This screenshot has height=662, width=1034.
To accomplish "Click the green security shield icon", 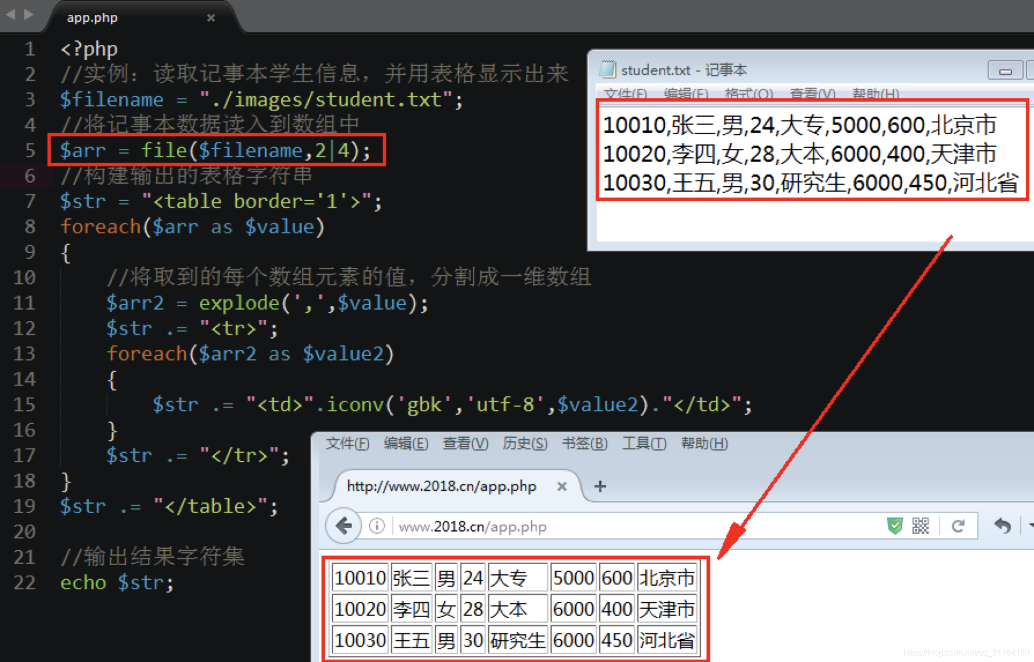I will click(895, 526).
